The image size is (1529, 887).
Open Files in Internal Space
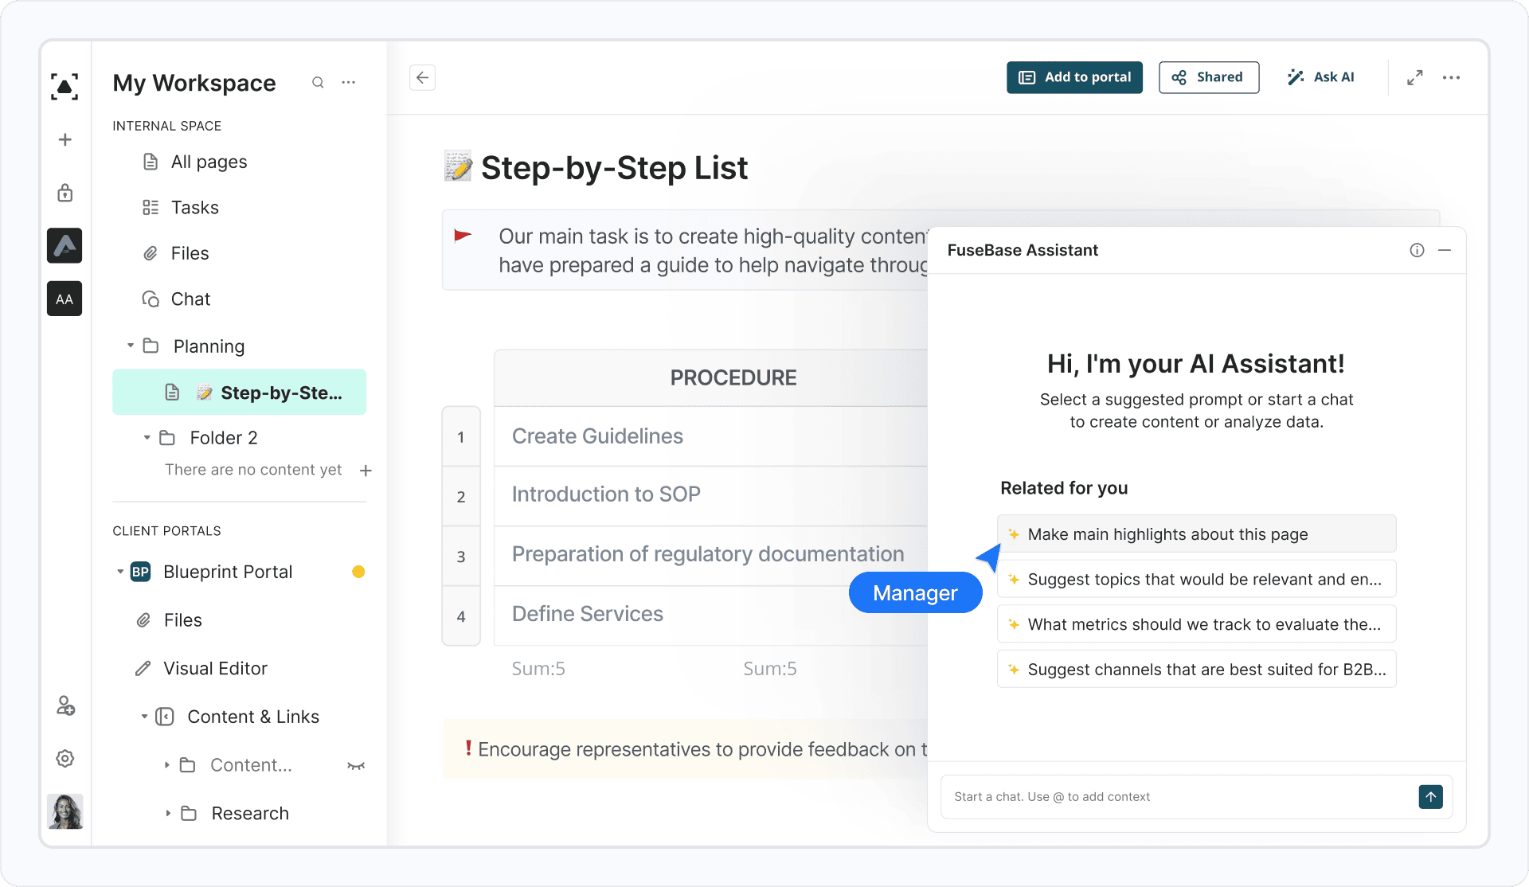[188, 252]
